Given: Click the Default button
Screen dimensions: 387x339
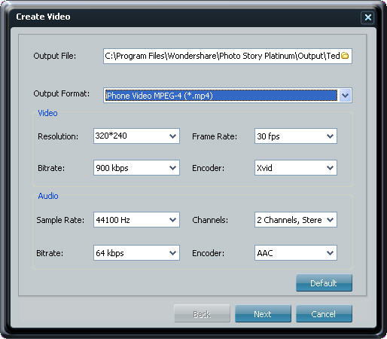Looking at the screenshot, I should [x=324, y=282].
